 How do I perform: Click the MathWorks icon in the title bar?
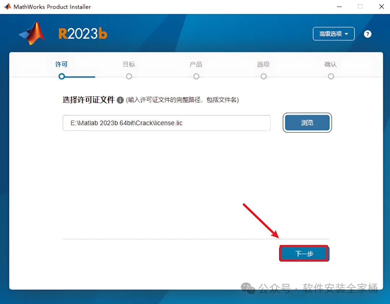pos(8,7)
